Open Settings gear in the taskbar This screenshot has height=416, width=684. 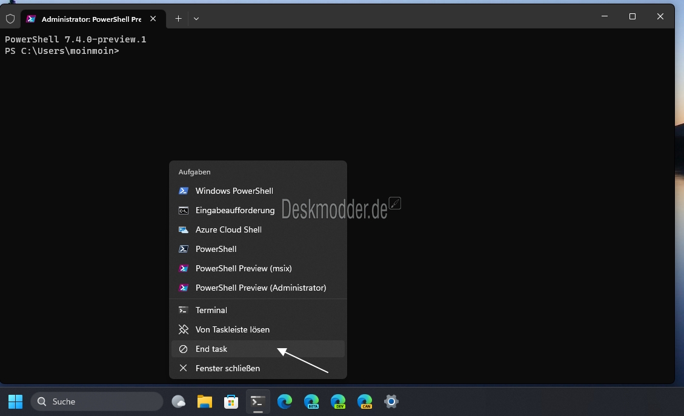[x=392, y=401]
